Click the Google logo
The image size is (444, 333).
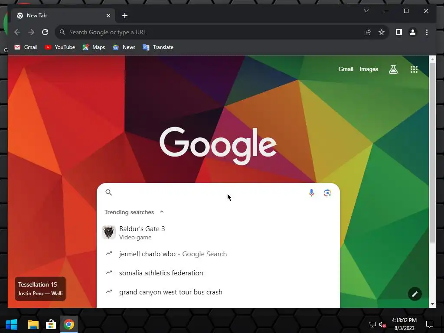[218, 146]
